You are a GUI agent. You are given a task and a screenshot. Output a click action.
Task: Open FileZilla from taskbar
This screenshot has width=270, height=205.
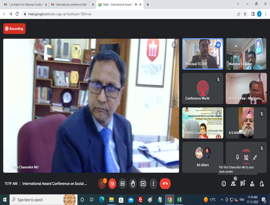click(141, 200)
